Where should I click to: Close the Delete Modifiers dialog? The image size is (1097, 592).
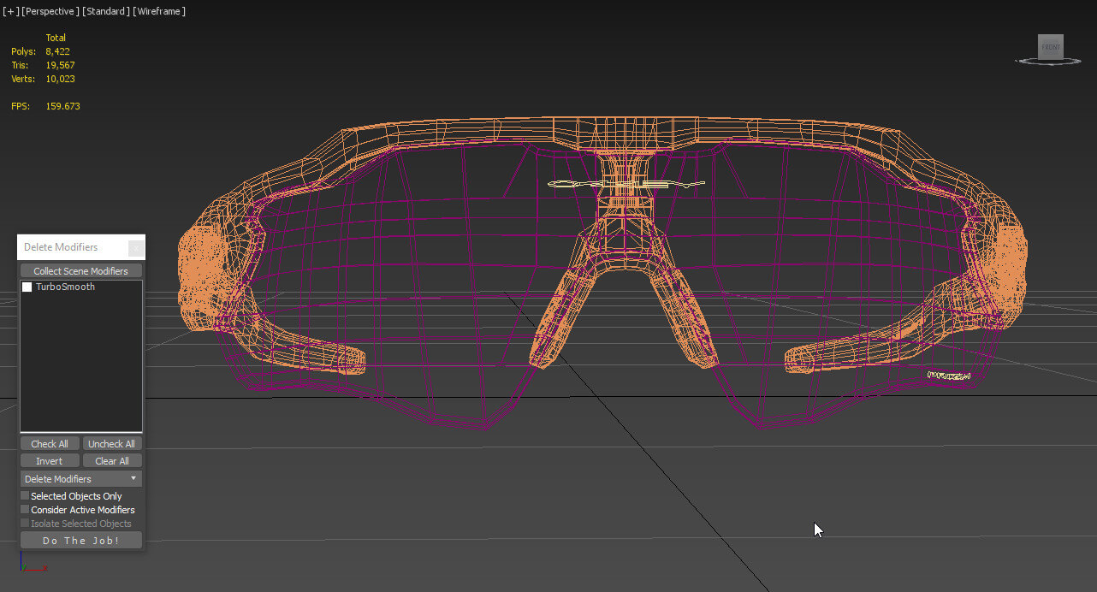(x=135, y=248)
